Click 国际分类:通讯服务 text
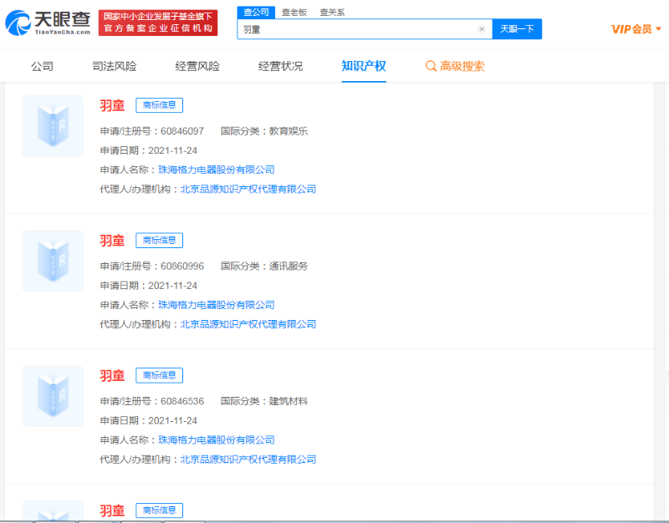Screen dimensions: 669x523 [264, 266]
